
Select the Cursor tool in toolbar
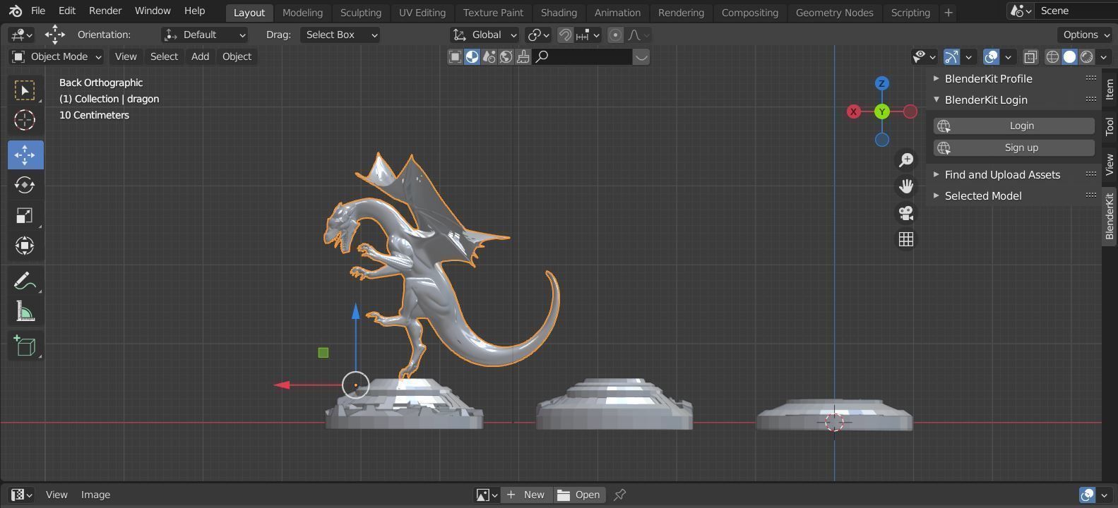tap(25, 121)
